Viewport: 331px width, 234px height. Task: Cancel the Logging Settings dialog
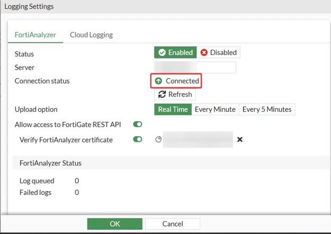point(173,224)
